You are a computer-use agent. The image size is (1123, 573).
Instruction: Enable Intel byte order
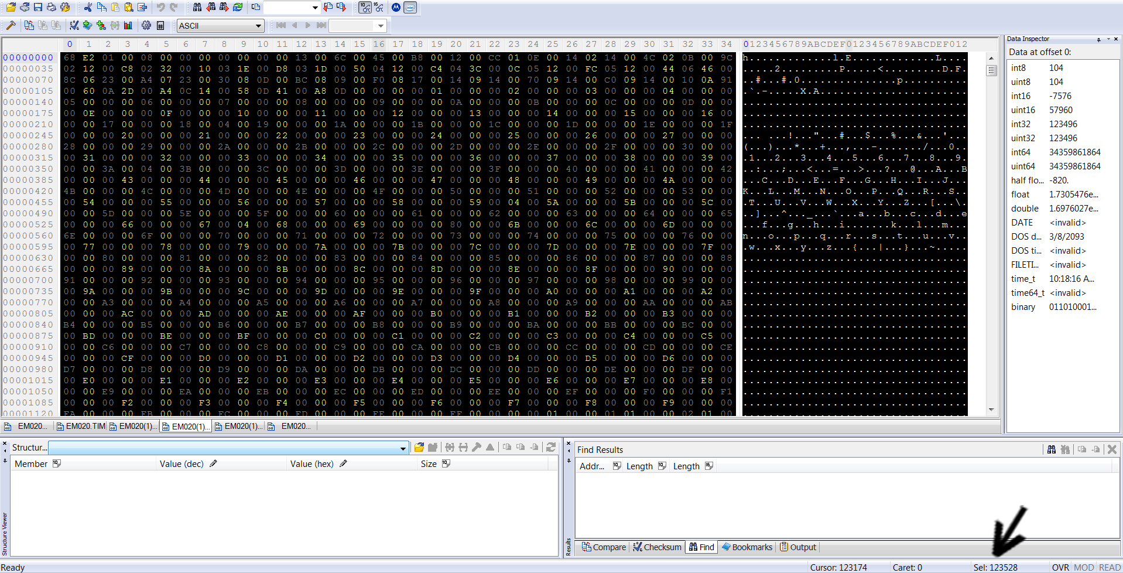click(x=410, y=8)
